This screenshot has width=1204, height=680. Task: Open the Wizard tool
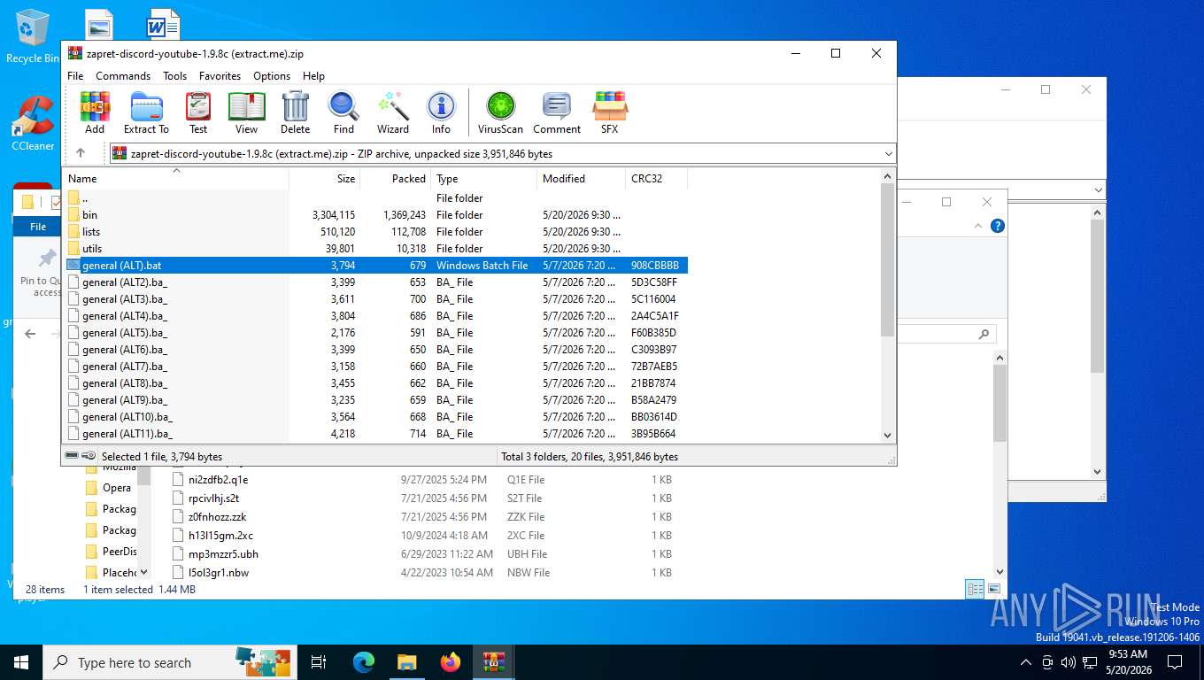[x=392, y=112]
